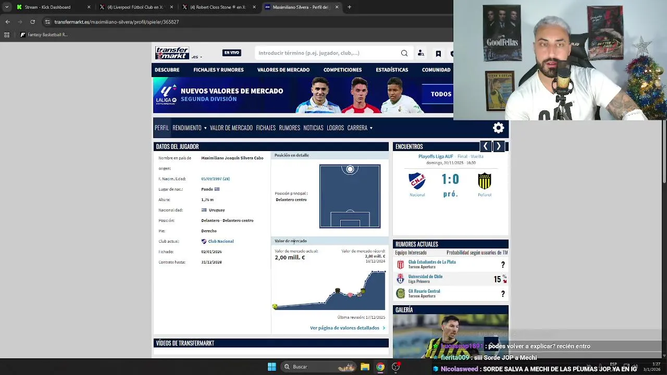Click the Uruguay flag in Nacionalidad row
The height and width of the screenshot is (375, 667).
[x=204, y=210]
